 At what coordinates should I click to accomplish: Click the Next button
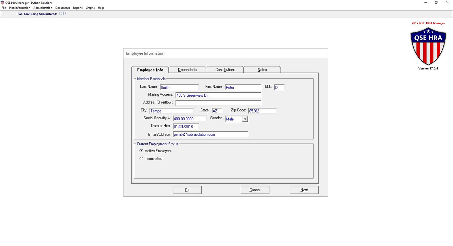click(x=304, y=190)
